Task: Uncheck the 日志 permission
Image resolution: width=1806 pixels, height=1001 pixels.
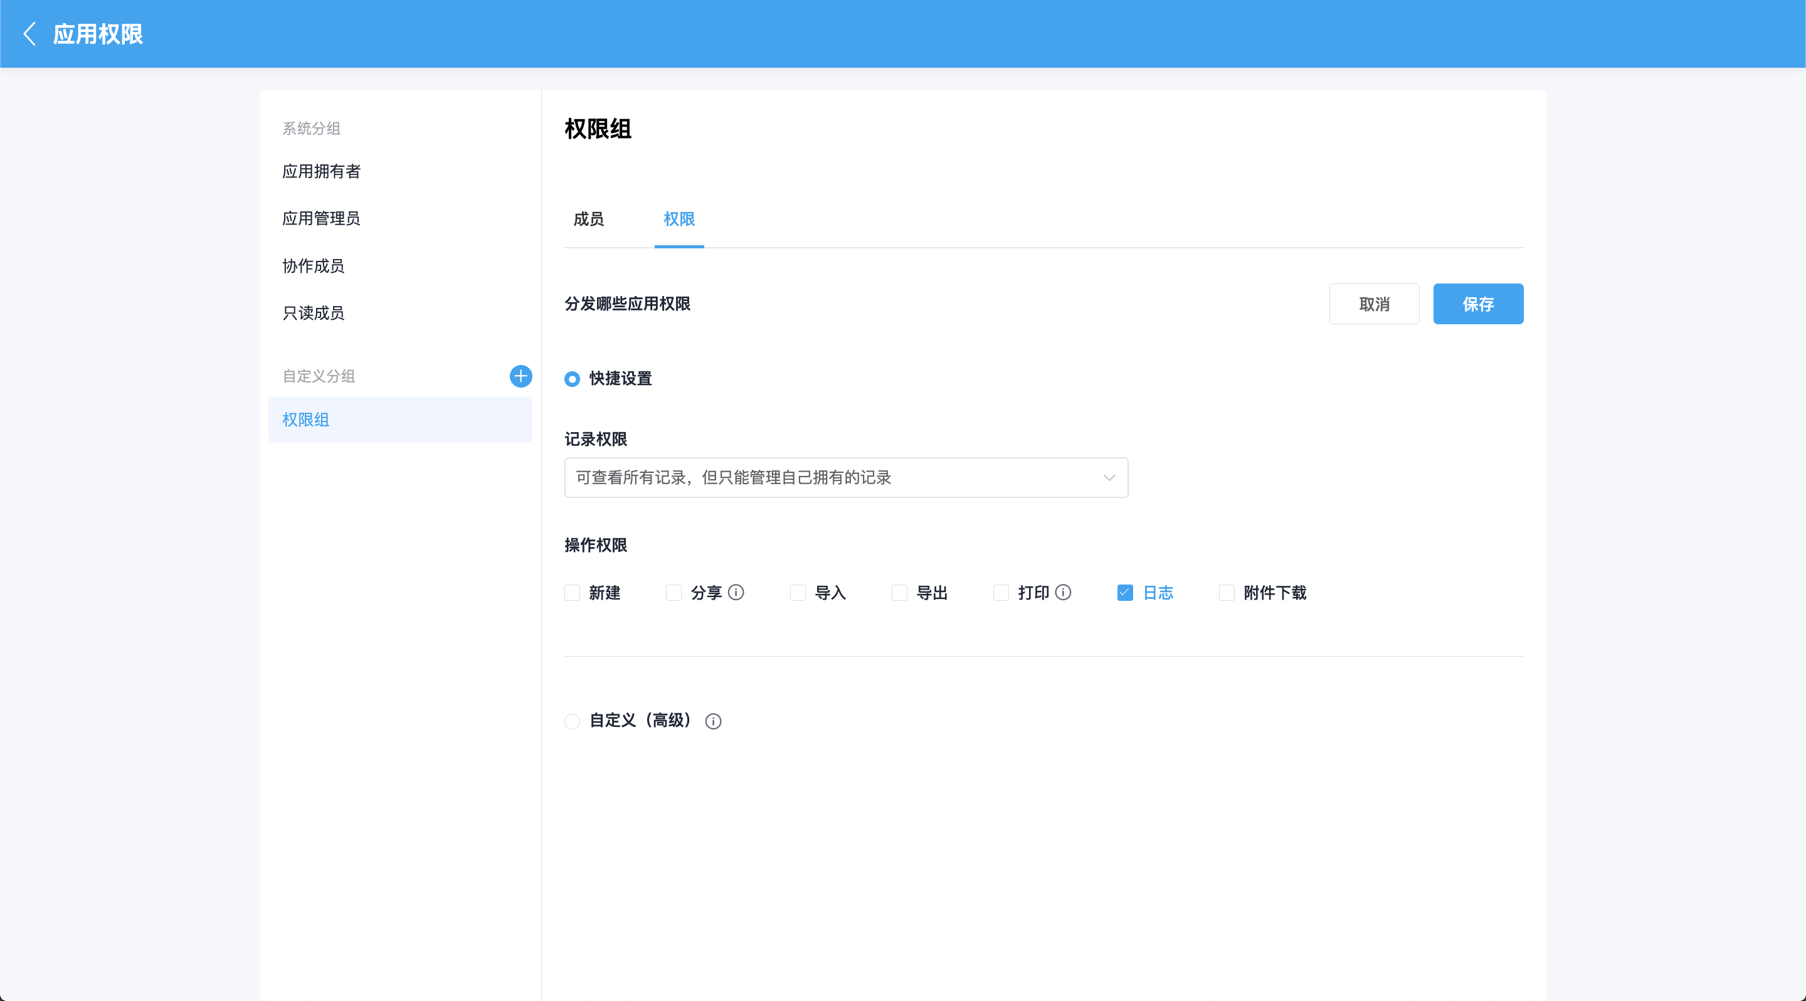Action: [1125, 593]
